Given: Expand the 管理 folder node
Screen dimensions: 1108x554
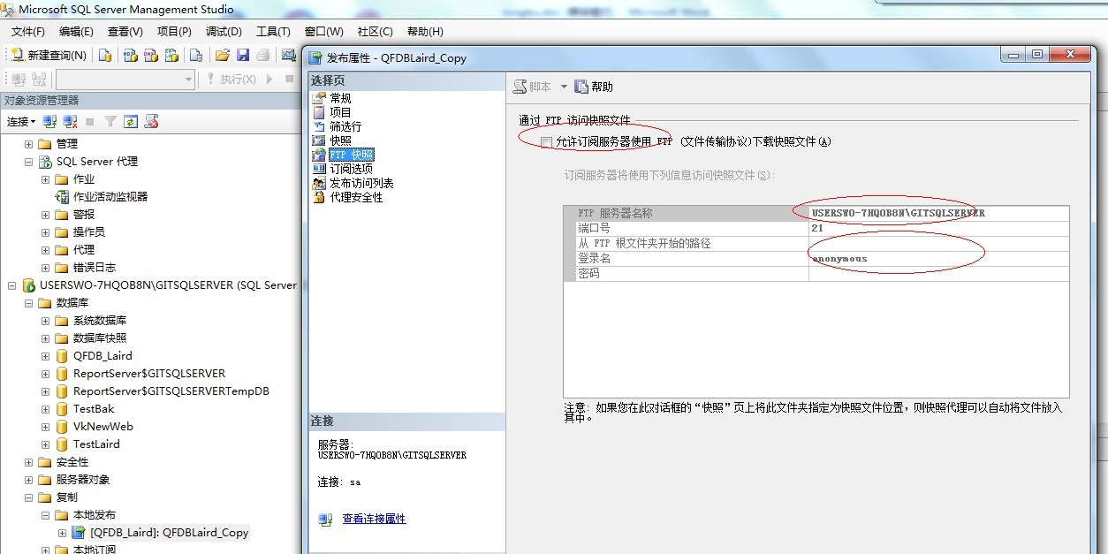Looking at the screenshot, I should (x=28, y=144).
